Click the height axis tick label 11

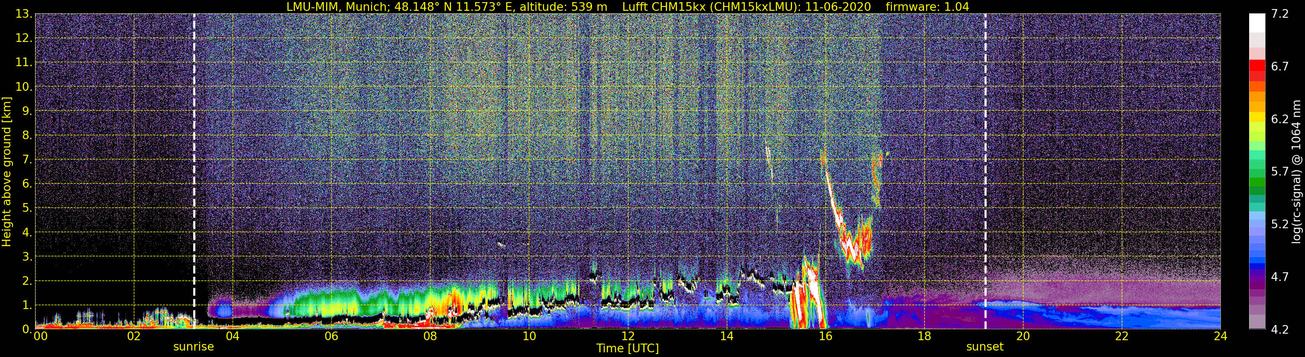tap(23, 63)
